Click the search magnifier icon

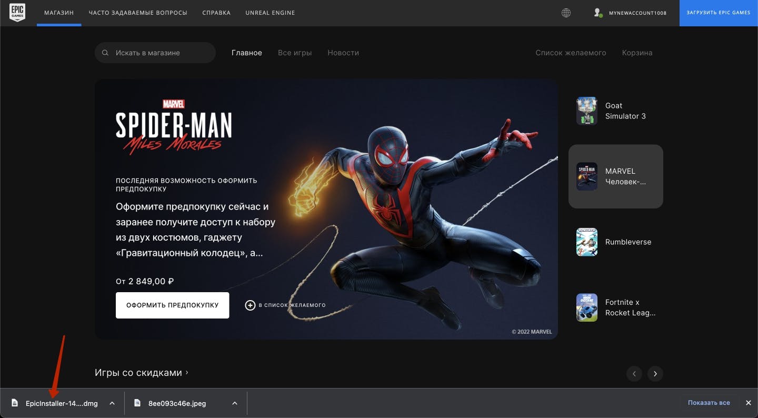(105, 53)
